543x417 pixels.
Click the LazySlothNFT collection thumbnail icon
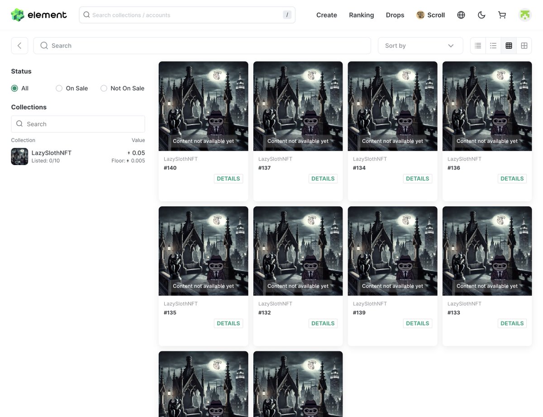19,156
